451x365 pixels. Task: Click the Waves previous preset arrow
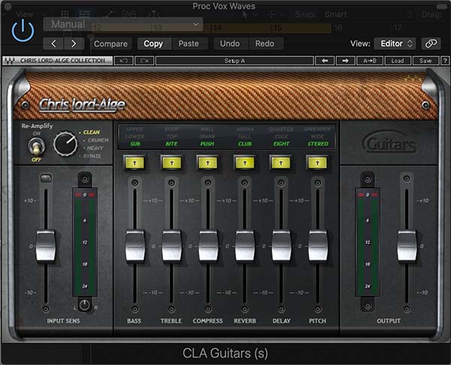325,61
